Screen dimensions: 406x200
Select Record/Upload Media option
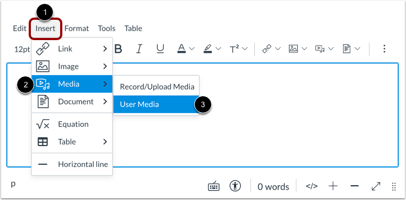(x=157, y=87)
